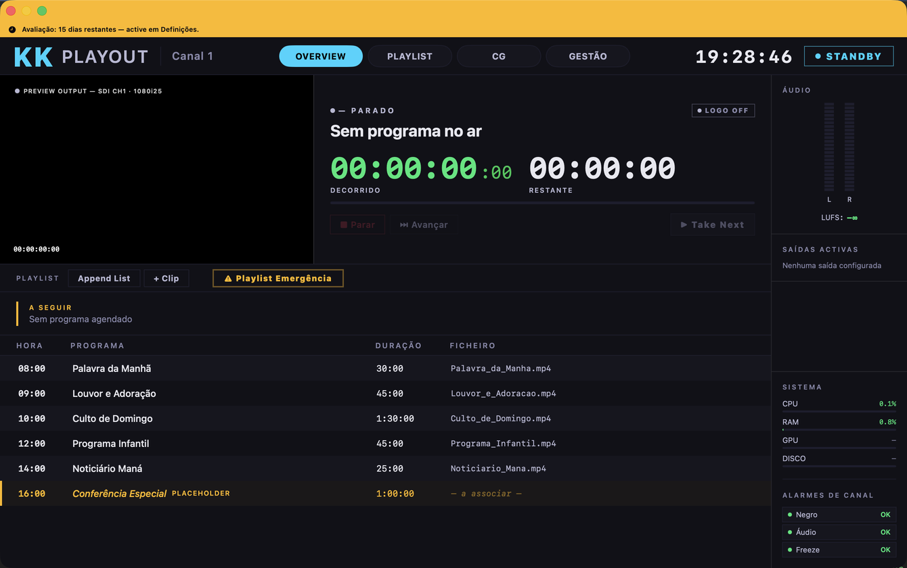The width and height of the screenshot is (907, 568).
Task: Click the left audio level meter
Action: pyautogui.click(x=829, y=147)
